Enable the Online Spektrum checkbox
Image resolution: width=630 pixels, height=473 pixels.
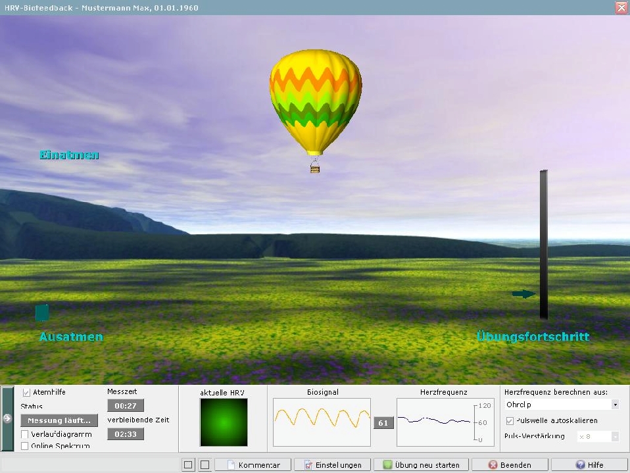click(25, 446)
